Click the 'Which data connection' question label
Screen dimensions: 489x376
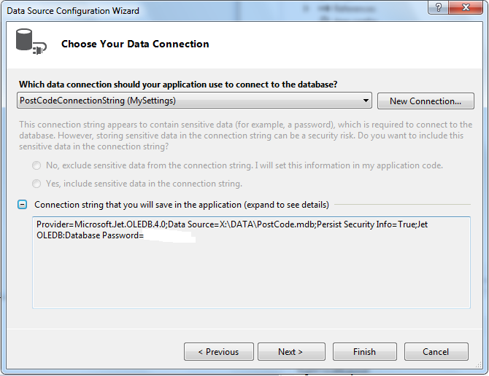(x=178, y=85)
